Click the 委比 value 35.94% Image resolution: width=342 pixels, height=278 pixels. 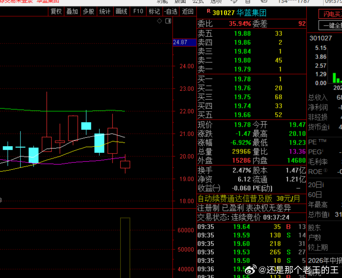[240, 24]
